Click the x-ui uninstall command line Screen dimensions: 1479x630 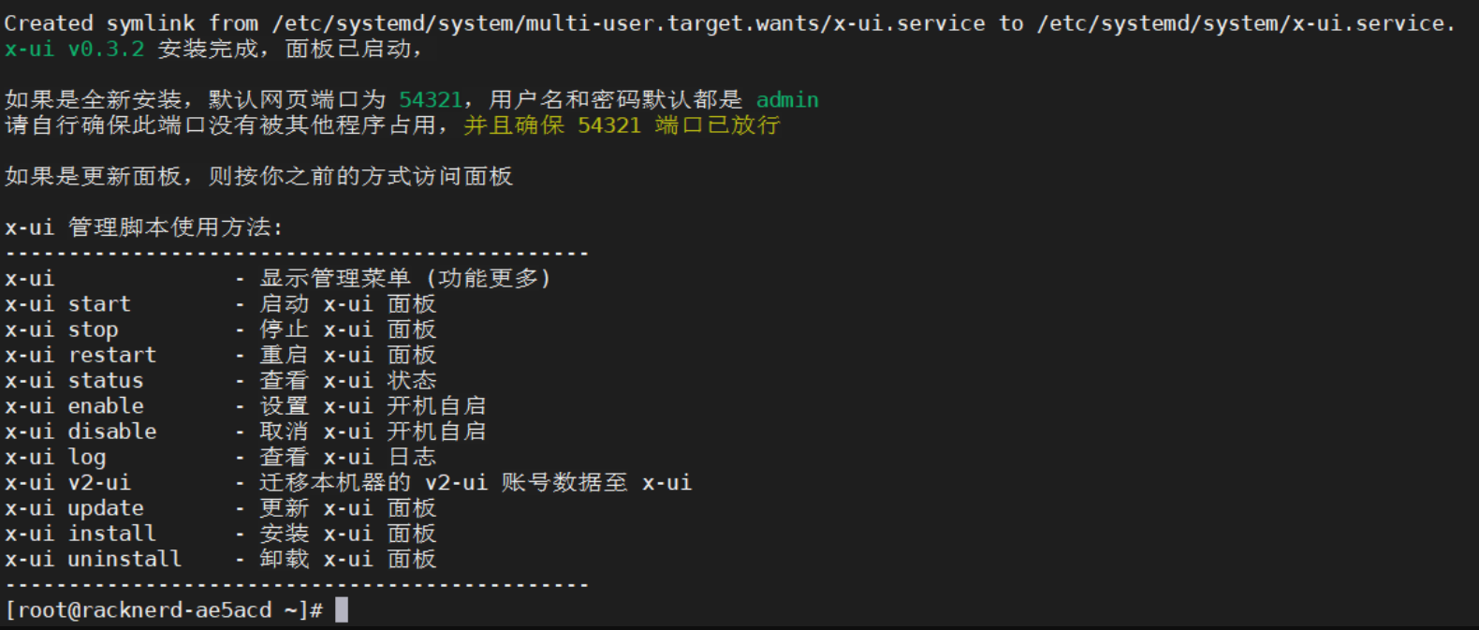[94, 559]
